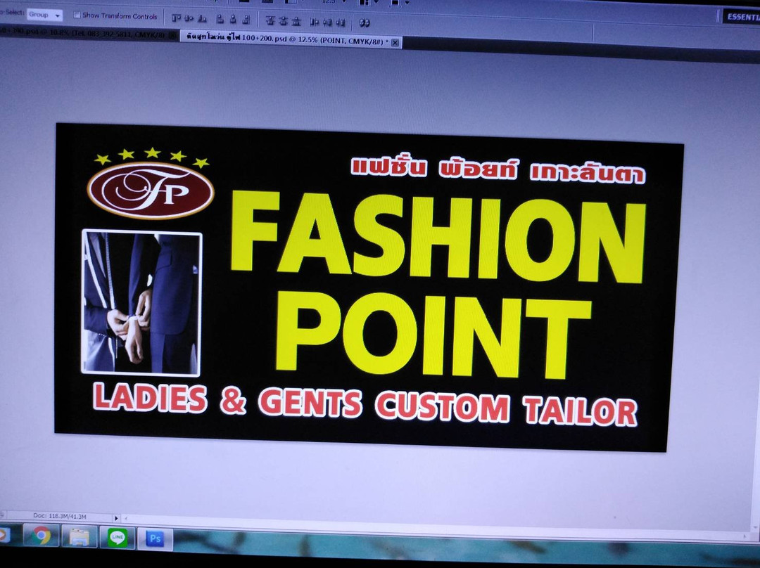Open LINE from the taskbar
The height and width of the screenshot is (568, 760).
click(x=118, y=538)
